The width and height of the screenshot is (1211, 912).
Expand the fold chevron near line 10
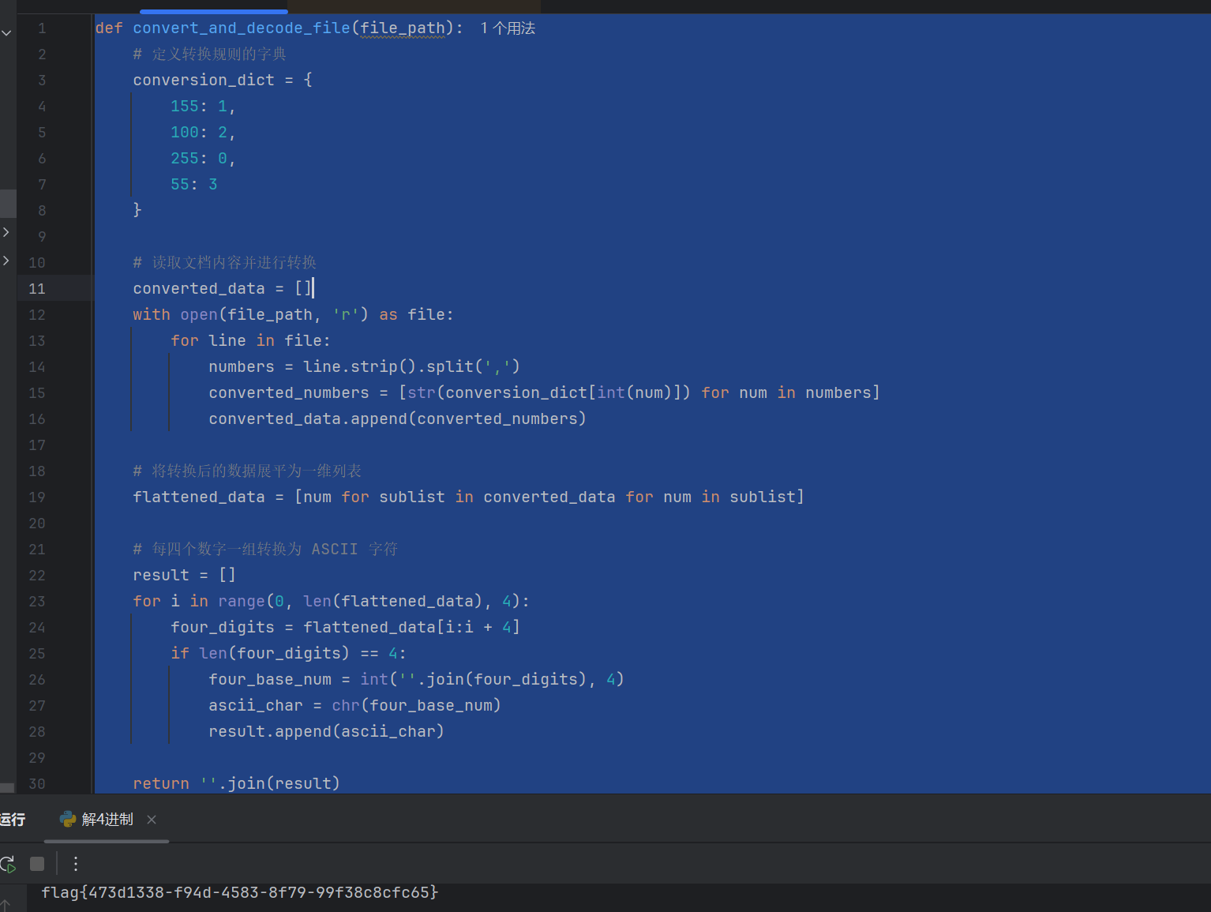pos(6,260)
